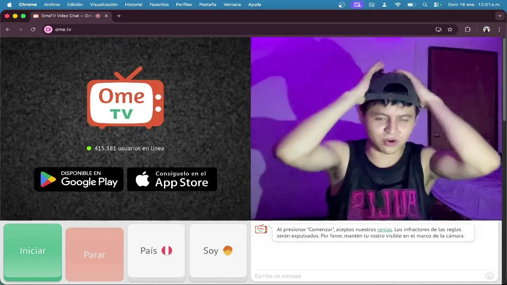Open the Chrome extensions puzzle icon

point(468,29)
